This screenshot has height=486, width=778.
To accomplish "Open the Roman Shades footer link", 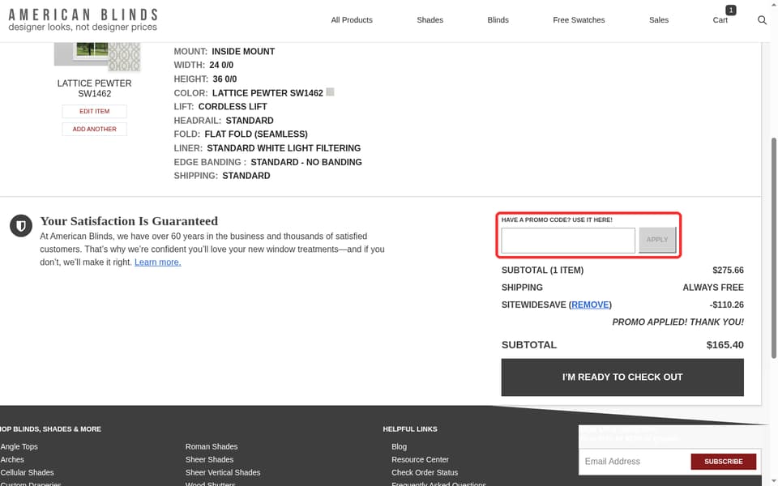I will [x=212, y=446].
